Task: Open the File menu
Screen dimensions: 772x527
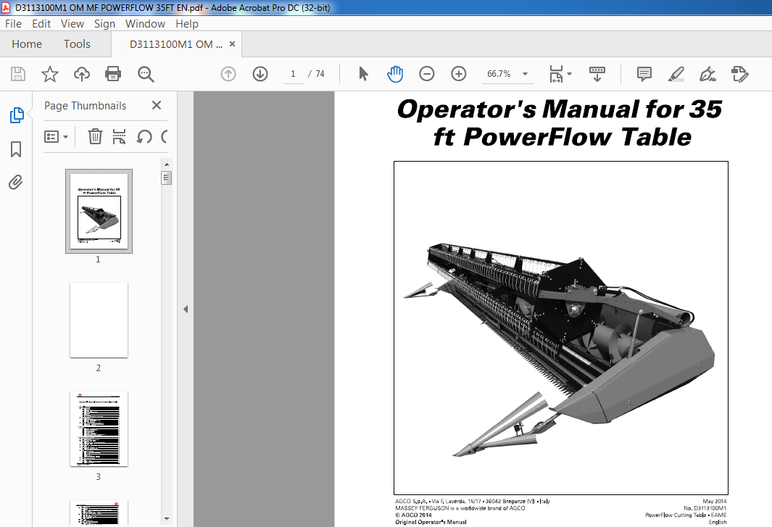Action: [x=13, y=24]
